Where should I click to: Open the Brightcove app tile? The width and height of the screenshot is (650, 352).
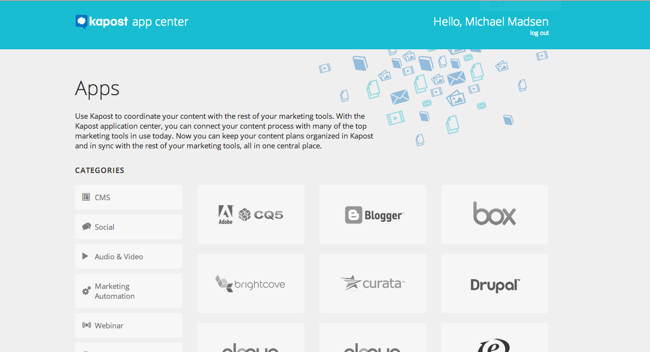(251, 283)
